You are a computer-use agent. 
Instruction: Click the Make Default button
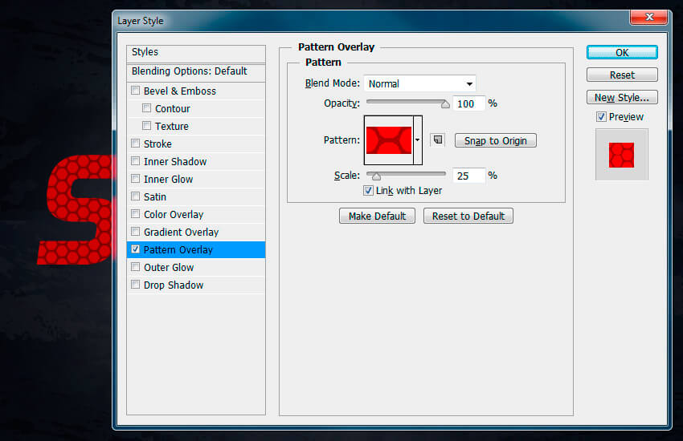(377, 216)
